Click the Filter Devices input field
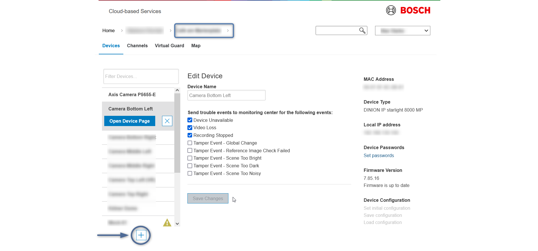This screenshot has height=251, width=538. (x=141, y=76)
